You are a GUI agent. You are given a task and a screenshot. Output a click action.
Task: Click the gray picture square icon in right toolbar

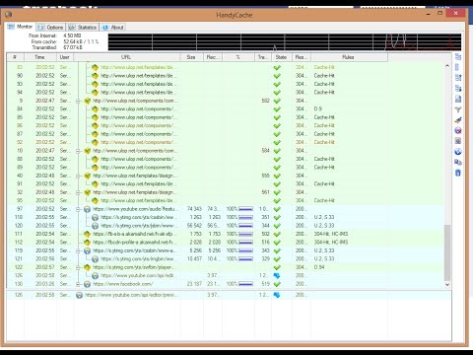point(458,141)
